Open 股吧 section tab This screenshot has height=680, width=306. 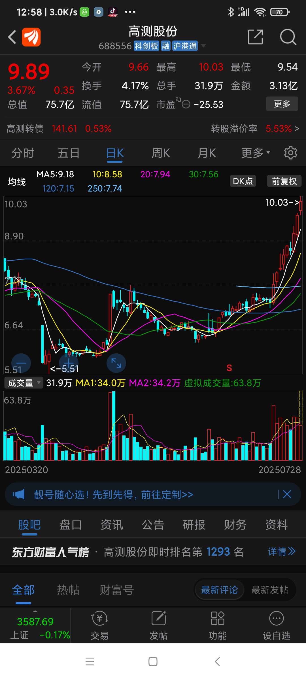tap(29, 525)
